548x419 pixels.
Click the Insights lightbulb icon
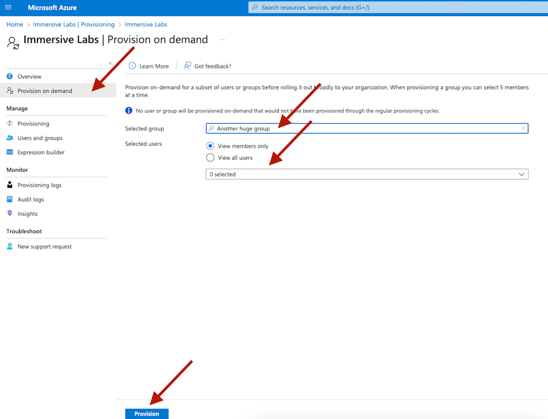(x=10, y=213)
